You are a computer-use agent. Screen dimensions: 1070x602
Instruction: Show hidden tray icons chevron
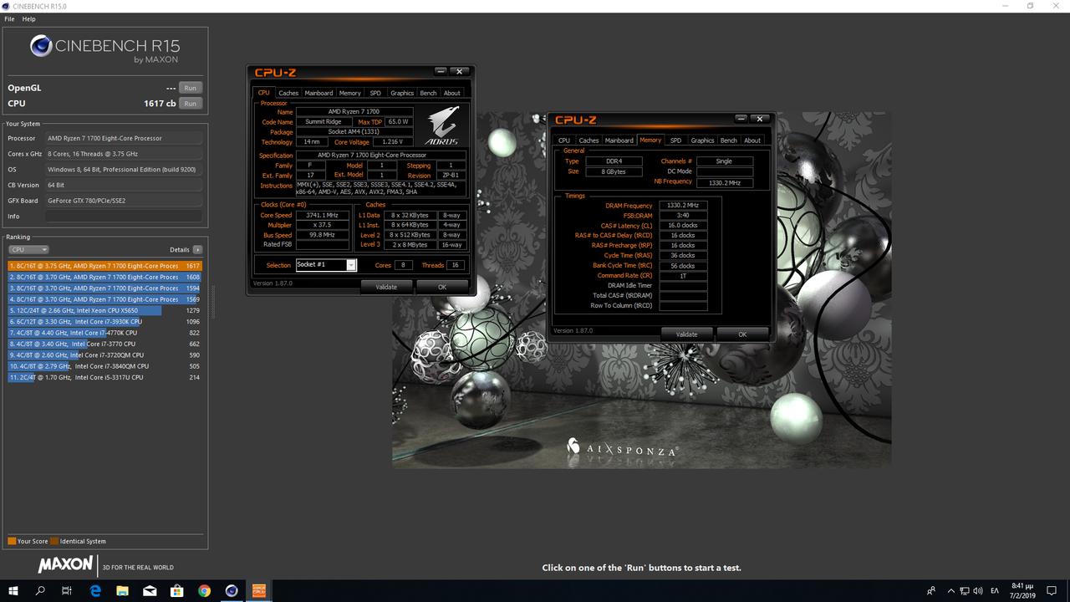tap(950, 590)
